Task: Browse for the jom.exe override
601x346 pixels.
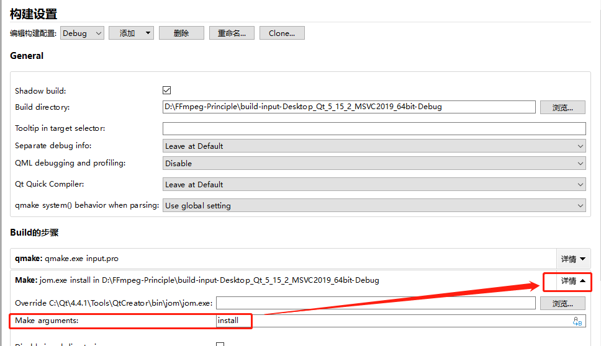Action: point(563,303)
